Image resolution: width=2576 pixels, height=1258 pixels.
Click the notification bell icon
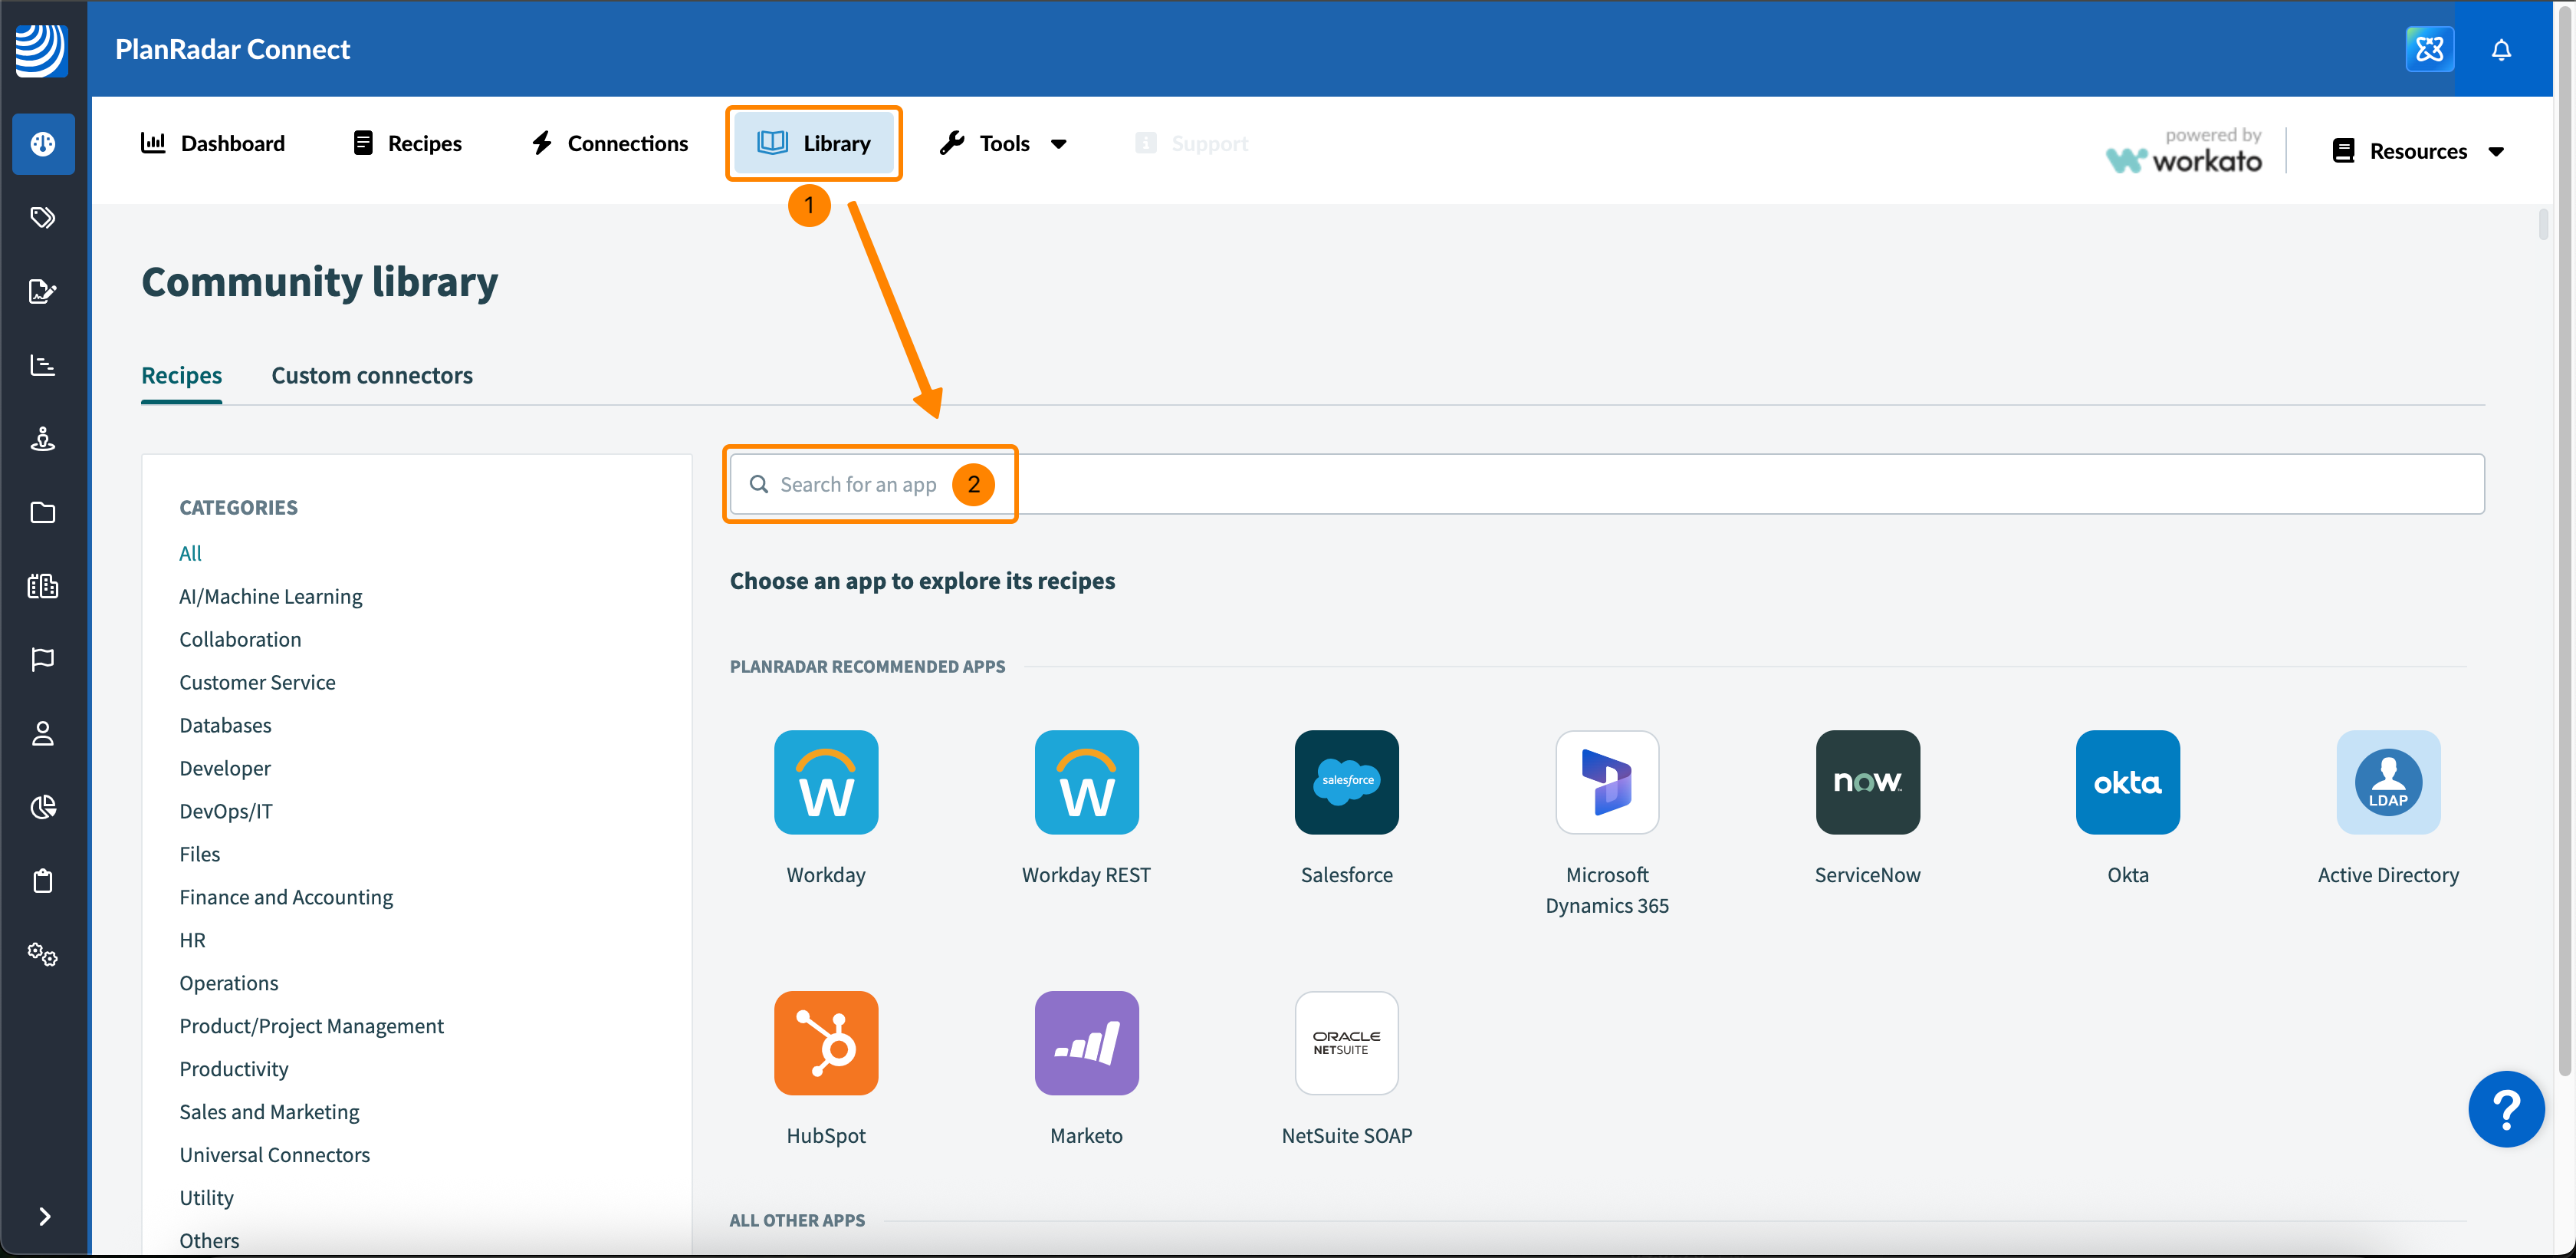2500,49
